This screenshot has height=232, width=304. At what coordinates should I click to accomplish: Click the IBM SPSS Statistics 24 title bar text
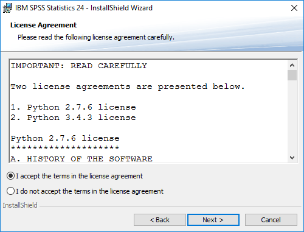pos(84,8)
